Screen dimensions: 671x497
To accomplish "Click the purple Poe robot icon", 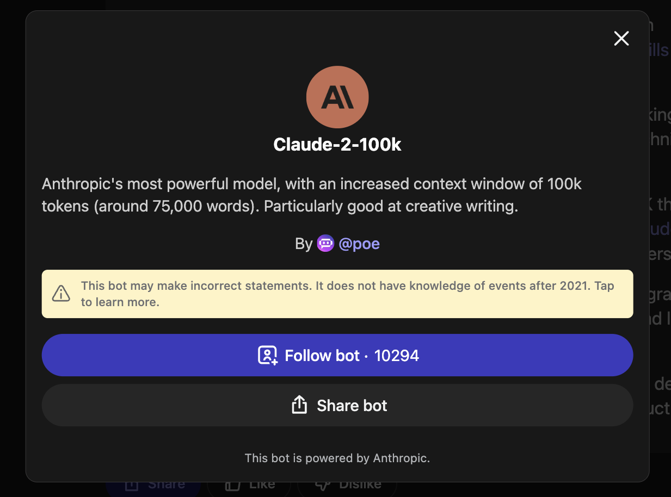I will coord(325,243).
